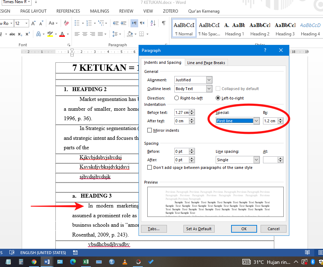The width and height of the screenshot is (323, 267).
Task: Switch to the Line and Page Breaks tab
Action: [x=206, y=62]
